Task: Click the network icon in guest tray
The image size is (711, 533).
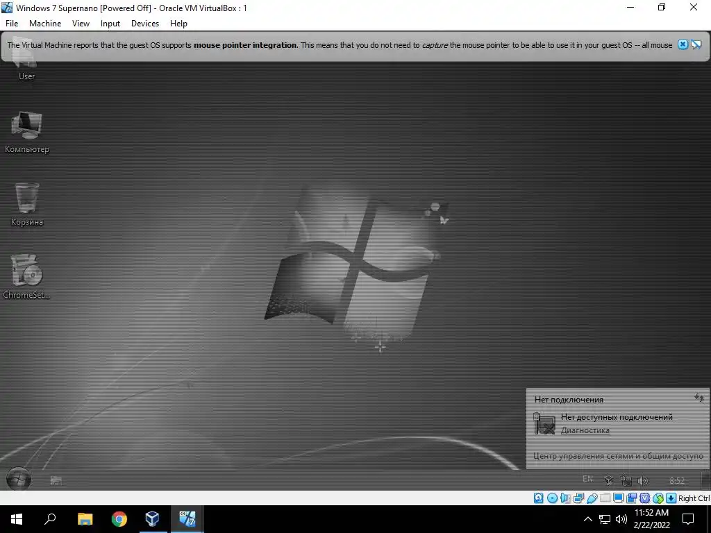Action: click(626, 480)
